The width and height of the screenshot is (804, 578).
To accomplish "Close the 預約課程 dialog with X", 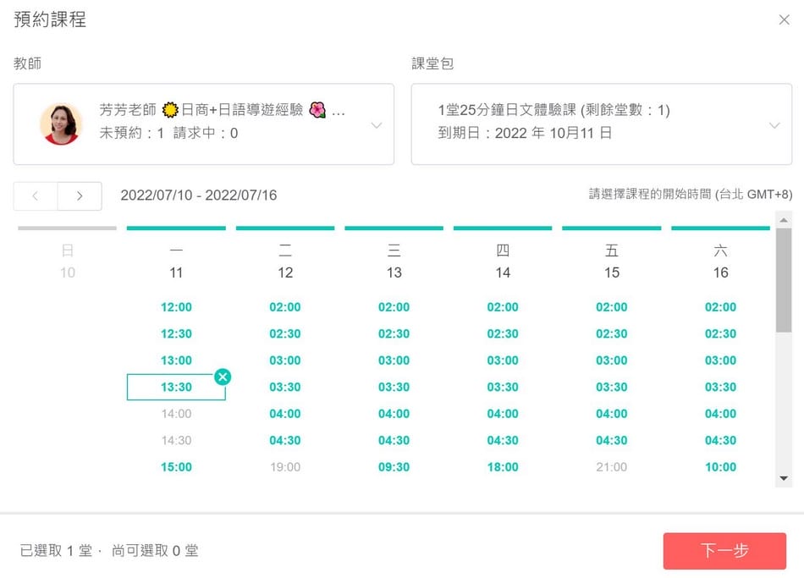I will click(784, 20).
